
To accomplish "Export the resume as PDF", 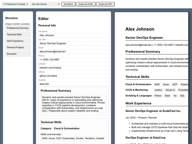I will (x=105, y=4).
